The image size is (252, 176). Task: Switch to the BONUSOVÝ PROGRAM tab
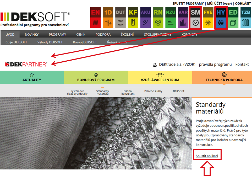coord(96,77)
